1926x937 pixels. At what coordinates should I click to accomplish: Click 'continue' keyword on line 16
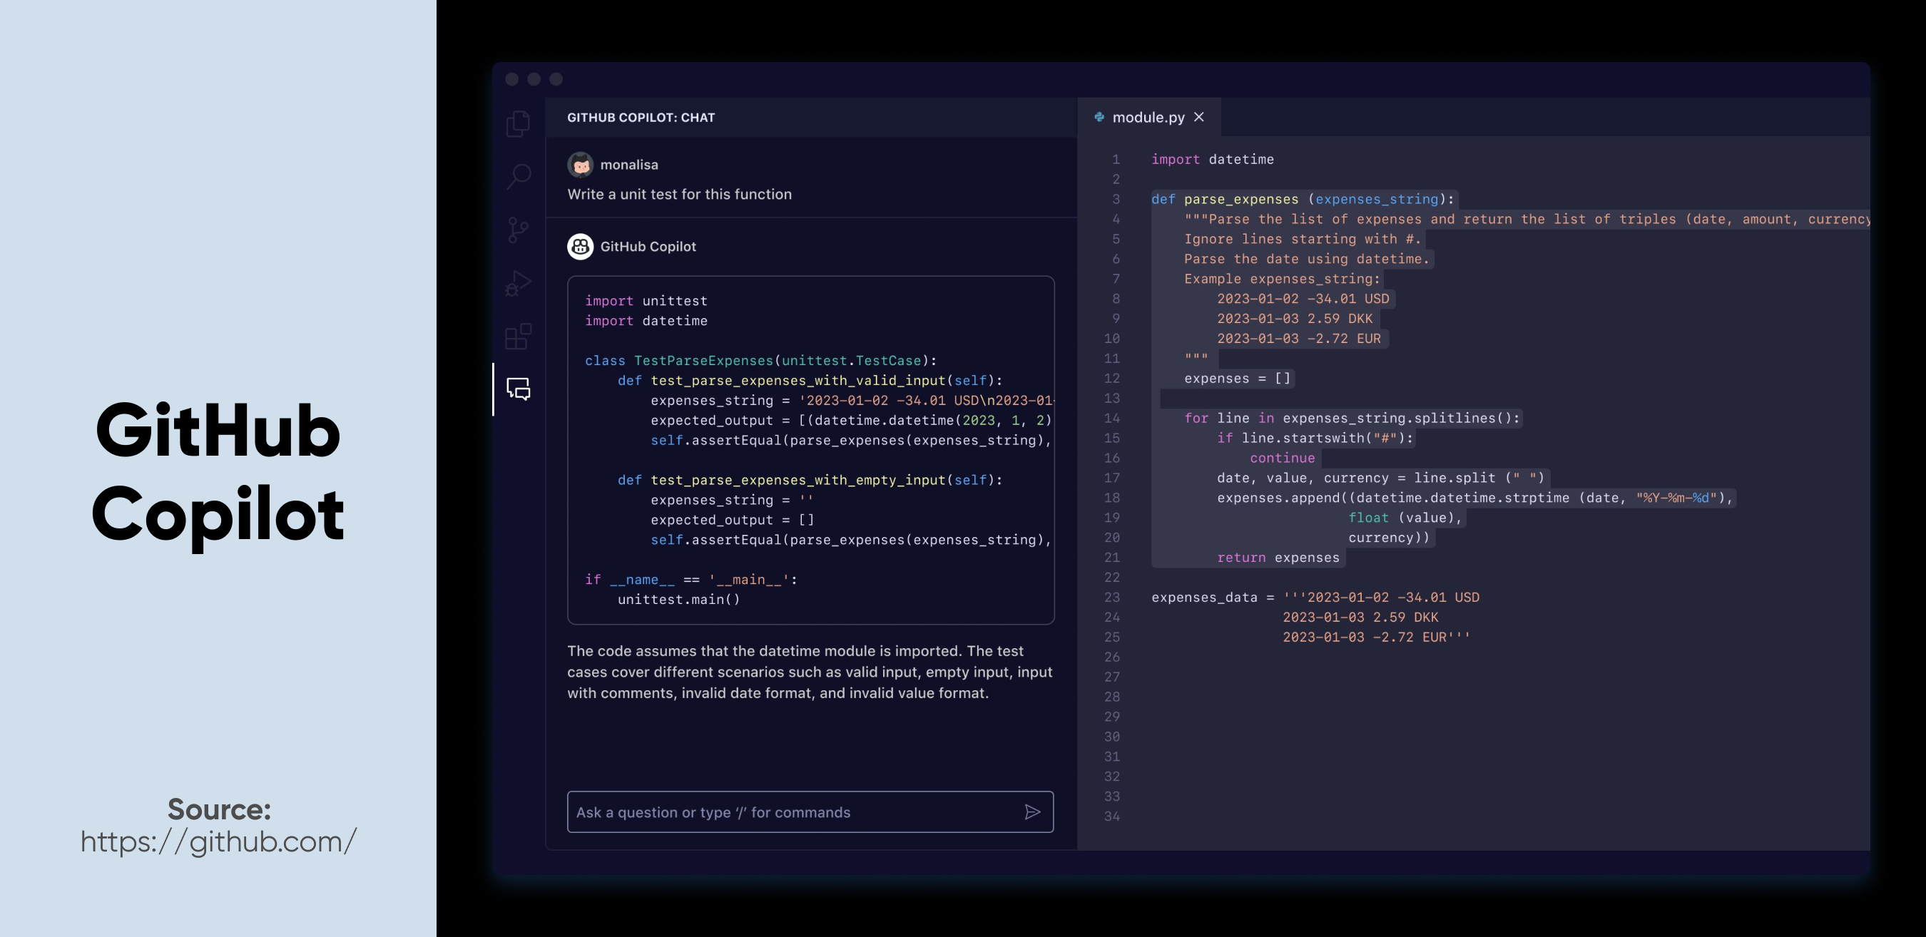1282,458
